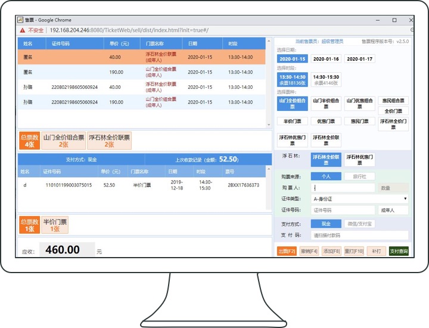This screenshot has width=429, height=328.
Task: Click the 不安全 security warning icon
Action: click(23, 29)
